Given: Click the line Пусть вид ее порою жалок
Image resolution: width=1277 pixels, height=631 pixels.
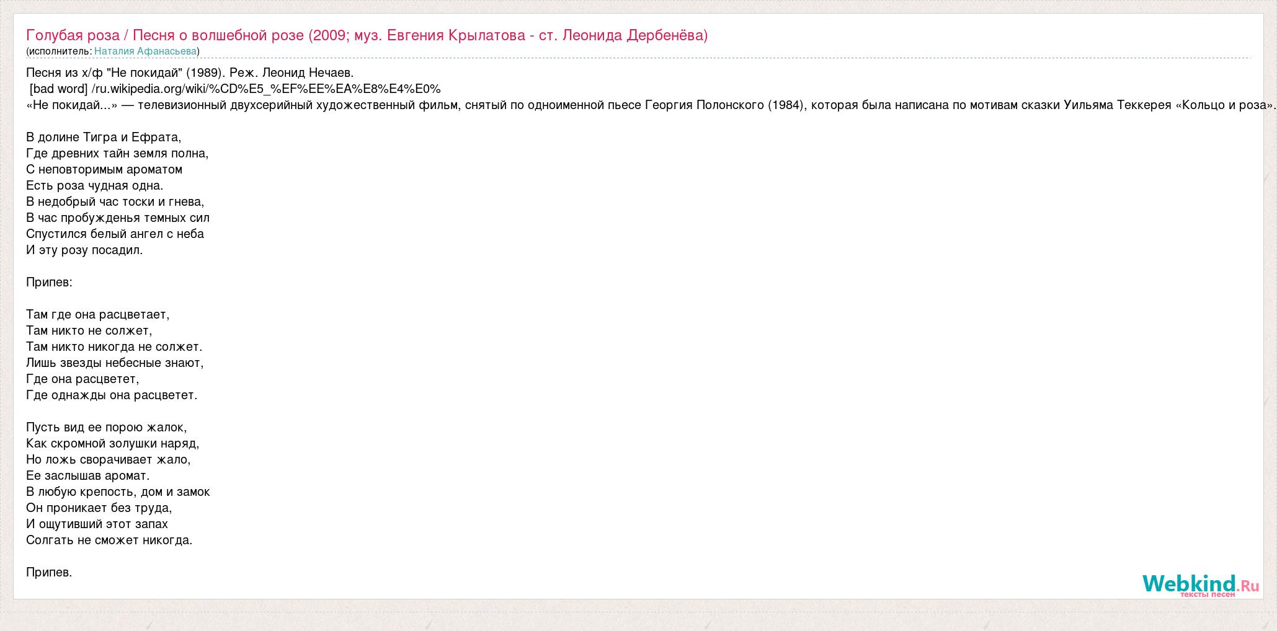Looking at the screenshot, I should point(106,427).
